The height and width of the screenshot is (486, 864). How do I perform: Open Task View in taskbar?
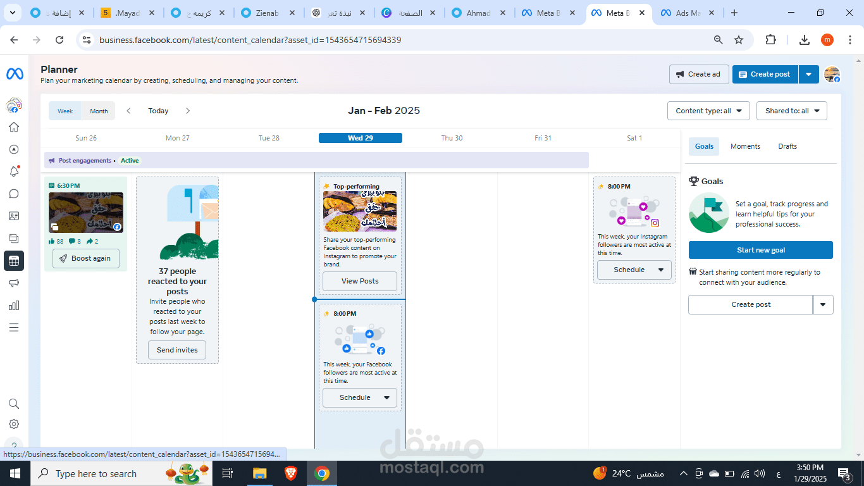point(228,473)
